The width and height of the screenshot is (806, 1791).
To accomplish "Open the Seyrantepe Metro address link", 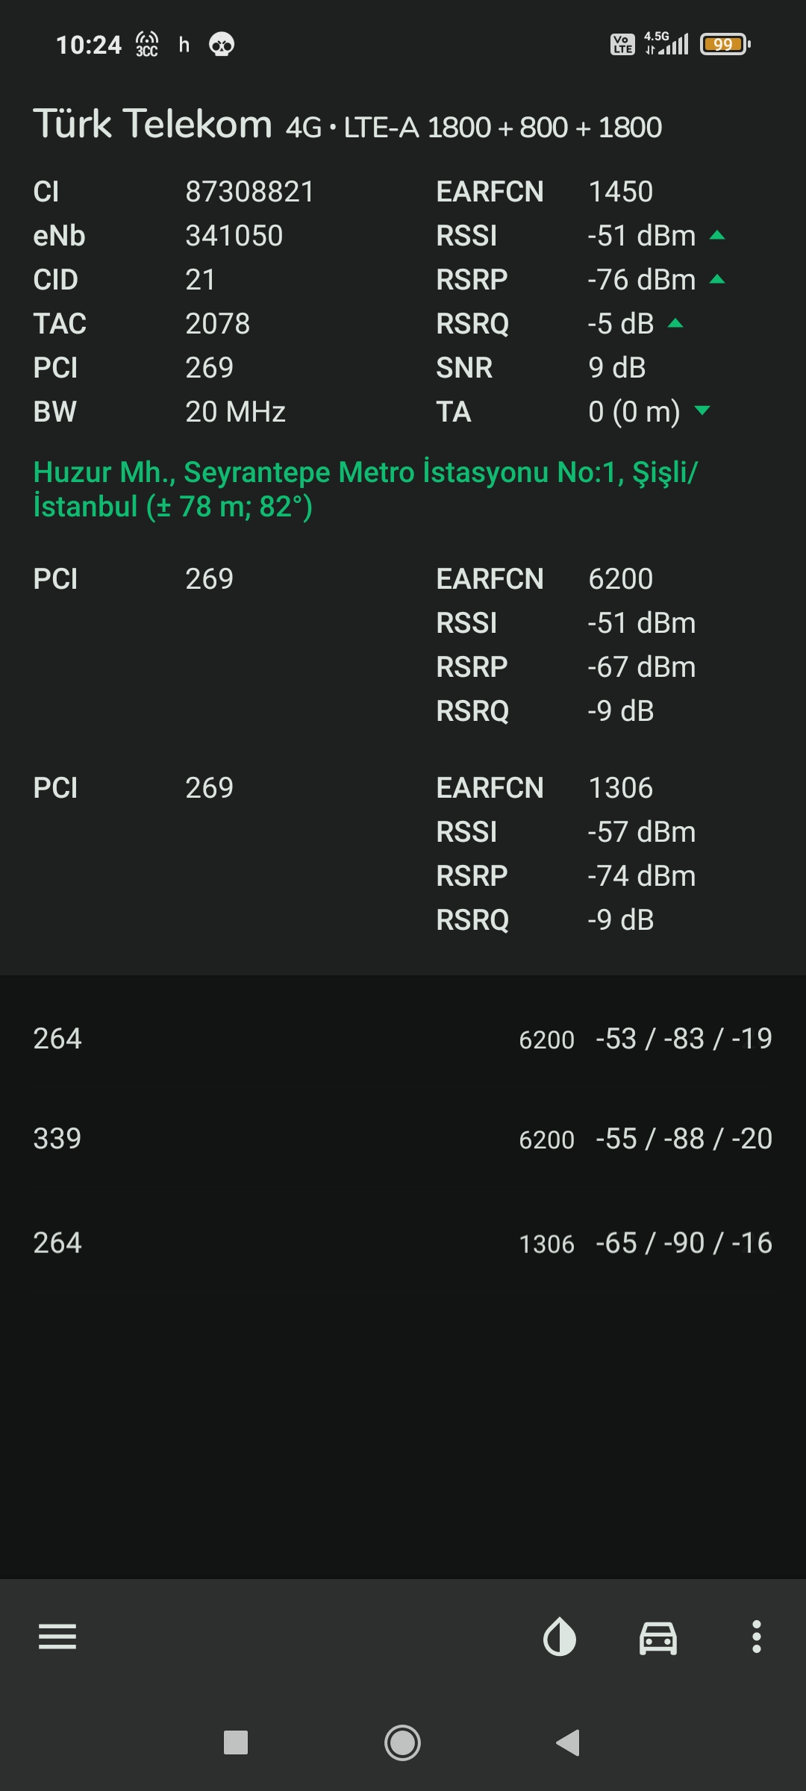I will [x=366, y=490].
